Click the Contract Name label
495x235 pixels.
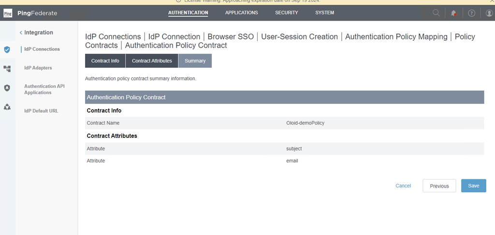point(103,123)
